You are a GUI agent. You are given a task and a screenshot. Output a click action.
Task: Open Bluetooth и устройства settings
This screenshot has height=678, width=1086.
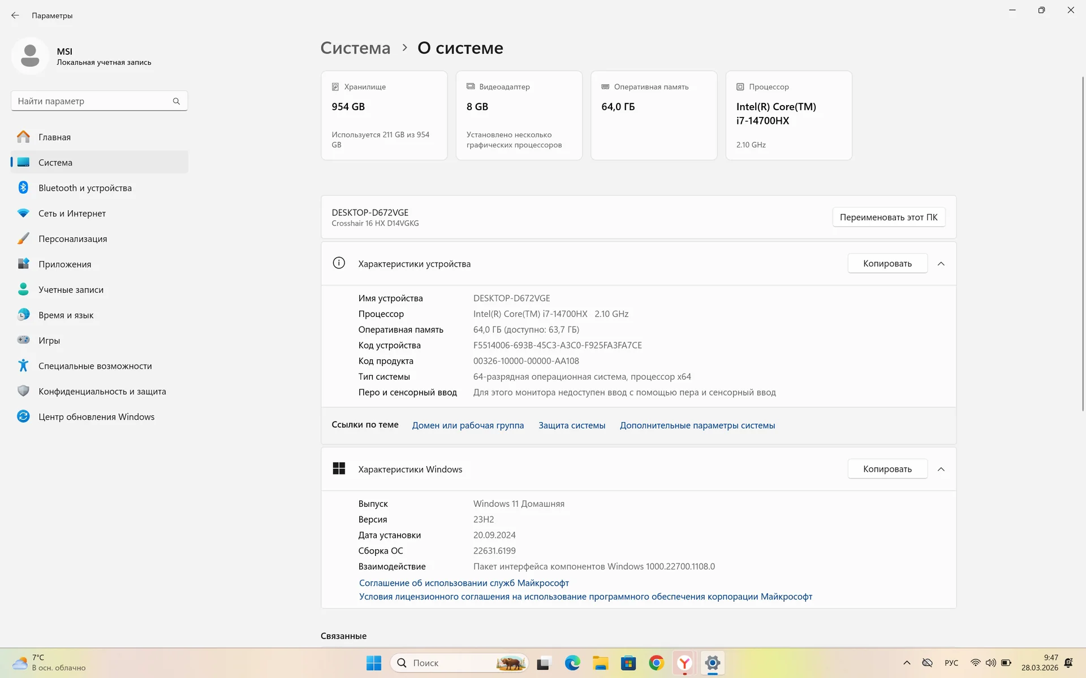pos(100,188)
